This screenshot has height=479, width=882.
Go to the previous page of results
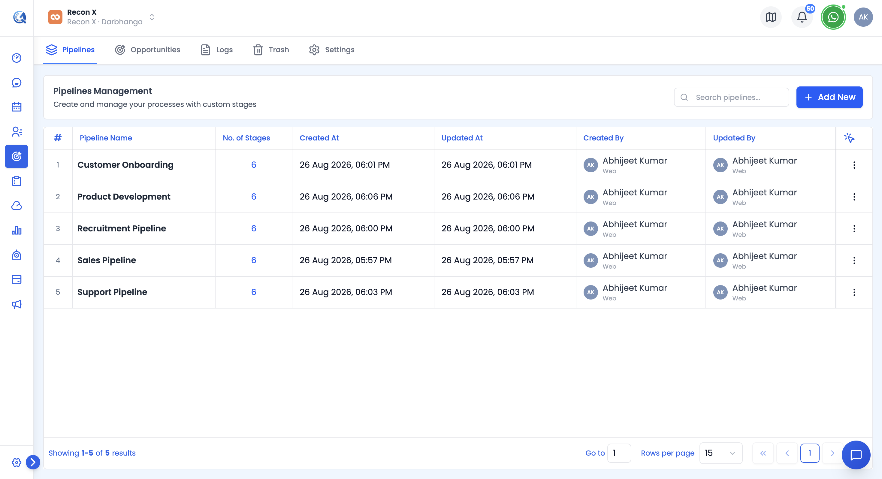click(787, 453)
